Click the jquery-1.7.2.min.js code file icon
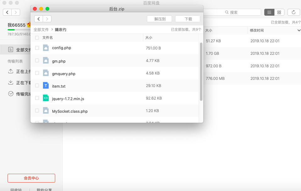 tap(46, 98)
